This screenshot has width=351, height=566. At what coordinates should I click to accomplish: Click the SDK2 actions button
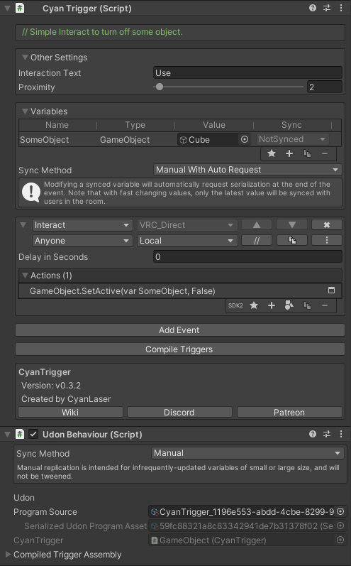coord(235,305)
